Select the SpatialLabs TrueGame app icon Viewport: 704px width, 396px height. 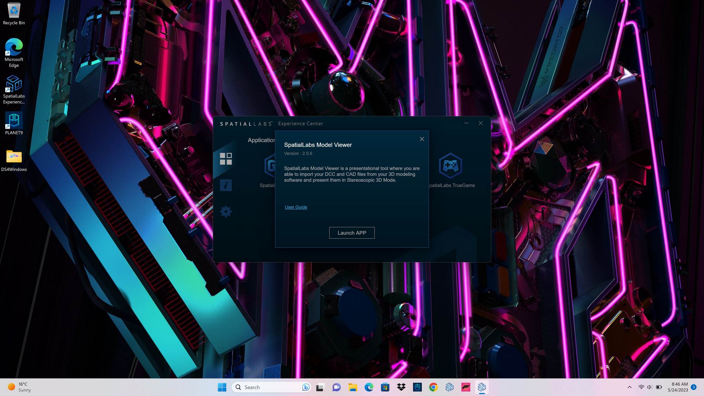tap(451, 165)
